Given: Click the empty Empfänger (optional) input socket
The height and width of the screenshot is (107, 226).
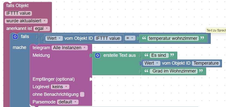Looking at the screenshot, I should pos(90,79).
